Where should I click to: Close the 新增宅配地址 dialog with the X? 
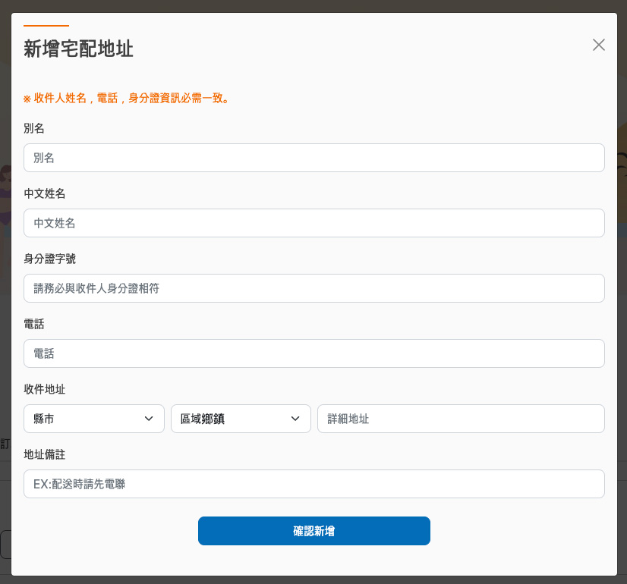(599, 45)
